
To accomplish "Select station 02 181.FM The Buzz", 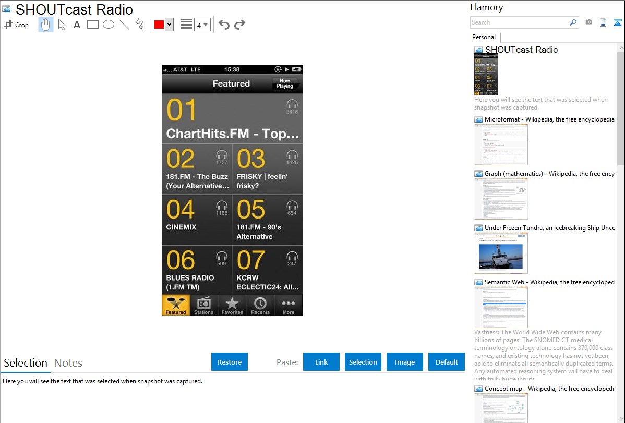I will coord(197,170).
